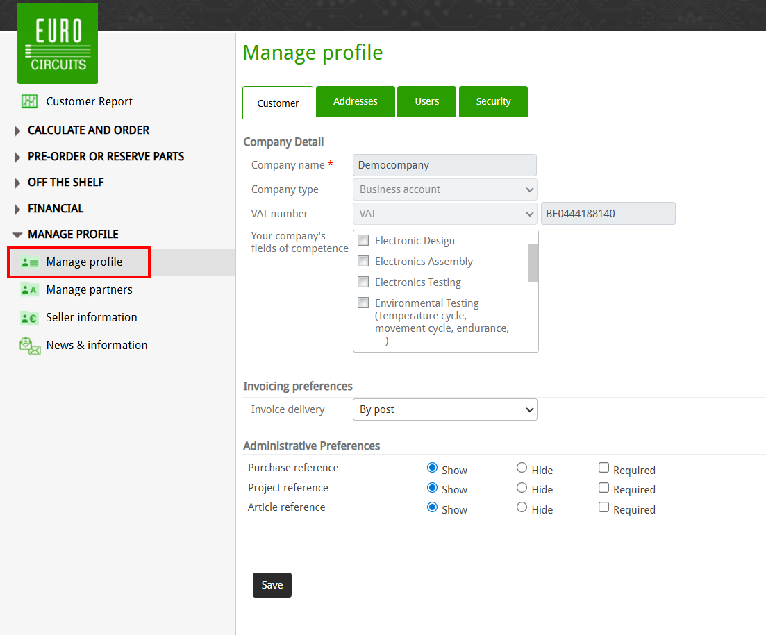
Task: Collapse the MANAGE PROFILE section
Action: coord(18,235)
